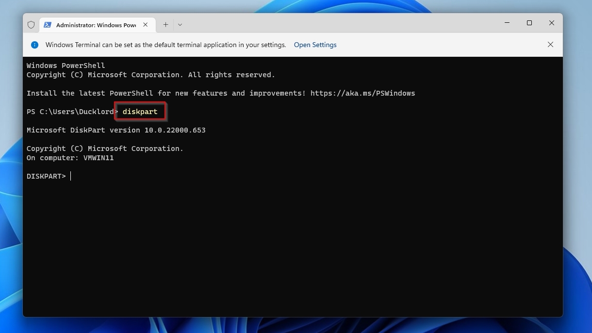Click the https://aka.ms/PSWindows URL
The height and width of the screenshot is (333, 592).
tap(362, 93)
